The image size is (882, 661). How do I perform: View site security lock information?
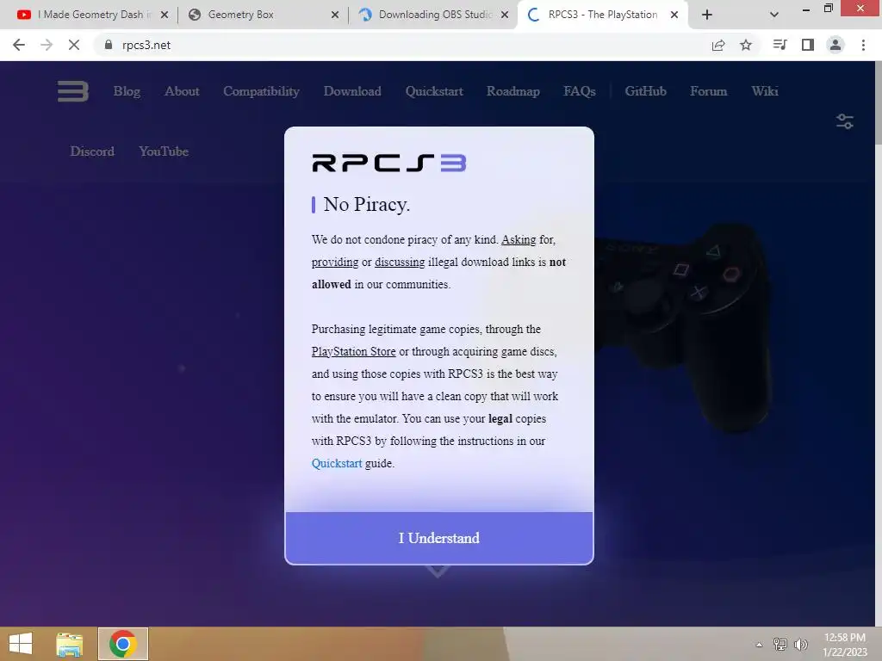click(108, 45)
